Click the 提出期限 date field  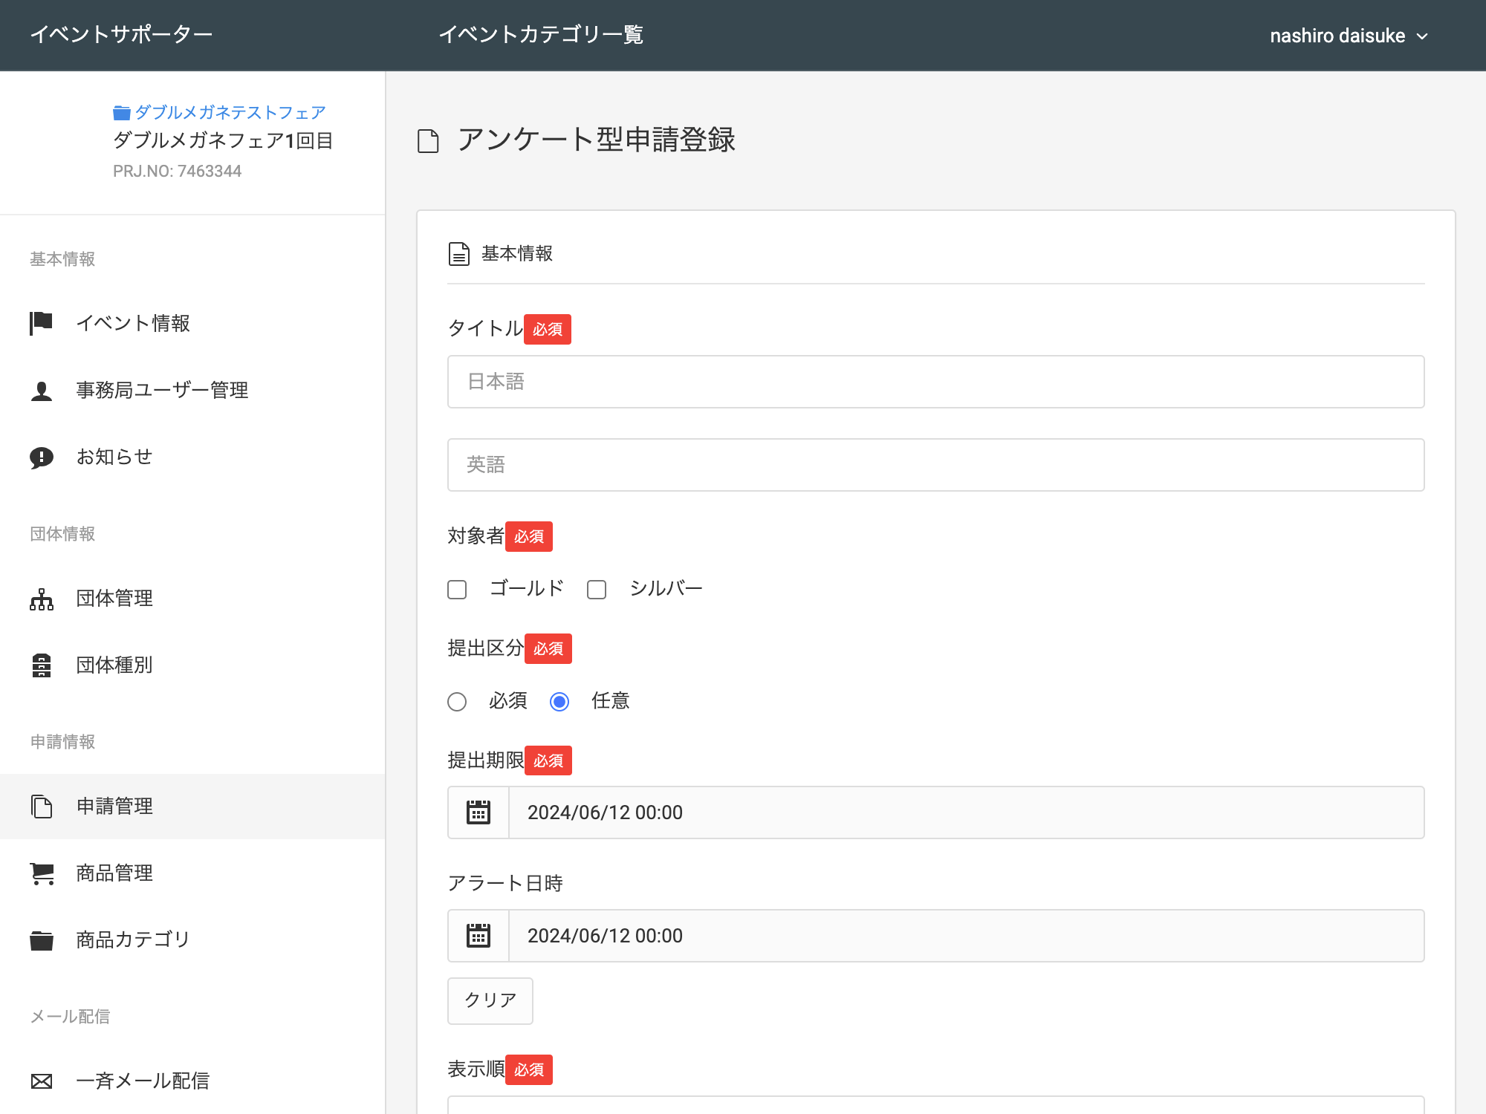click(x=967, y=812)
